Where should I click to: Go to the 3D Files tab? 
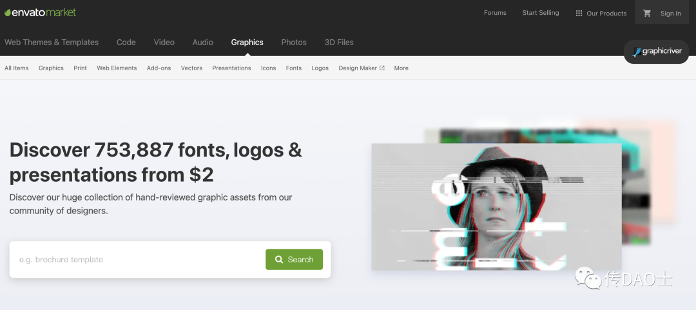pos(339,42)
